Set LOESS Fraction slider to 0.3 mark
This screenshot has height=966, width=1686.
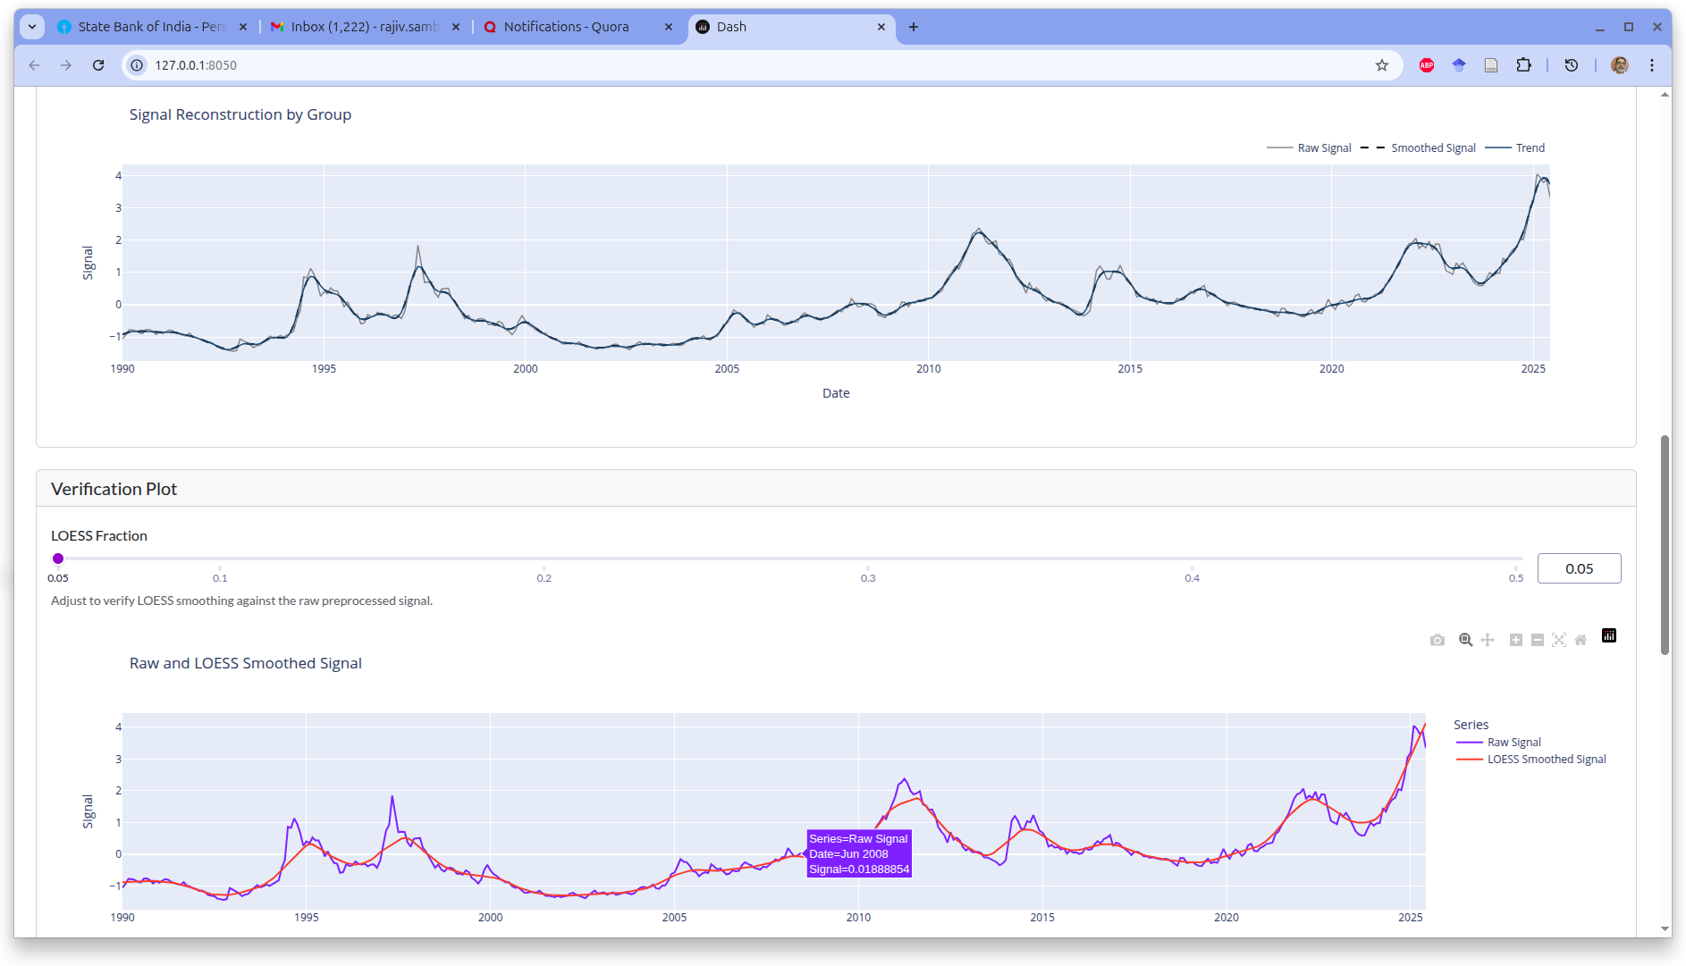point(867,559)
